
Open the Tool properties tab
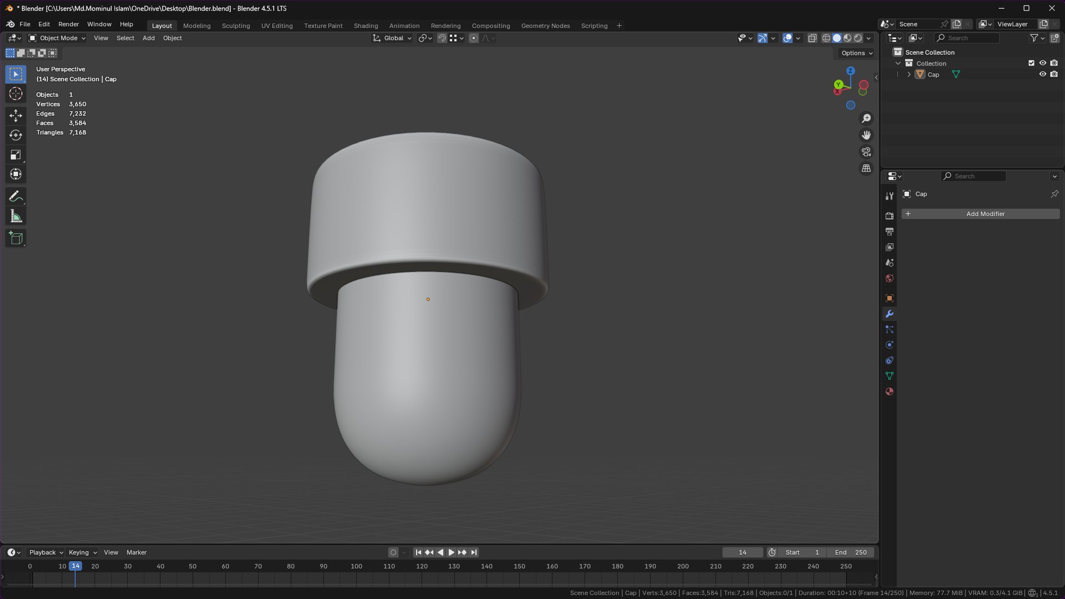click(x=889, y=196)
